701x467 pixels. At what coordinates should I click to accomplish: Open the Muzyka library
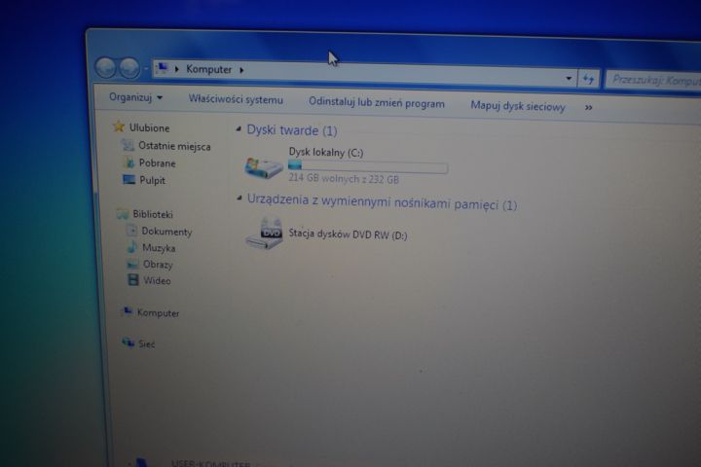click(158, 248)
